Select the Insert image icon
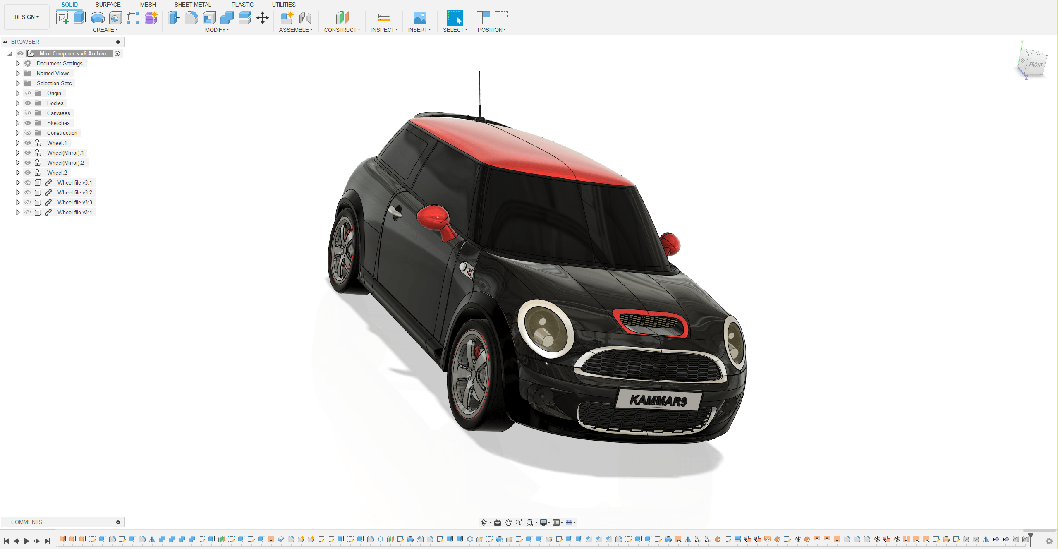Image resolution: width=1058 pixels, height=549 pixels. click(x=420, y=18)
